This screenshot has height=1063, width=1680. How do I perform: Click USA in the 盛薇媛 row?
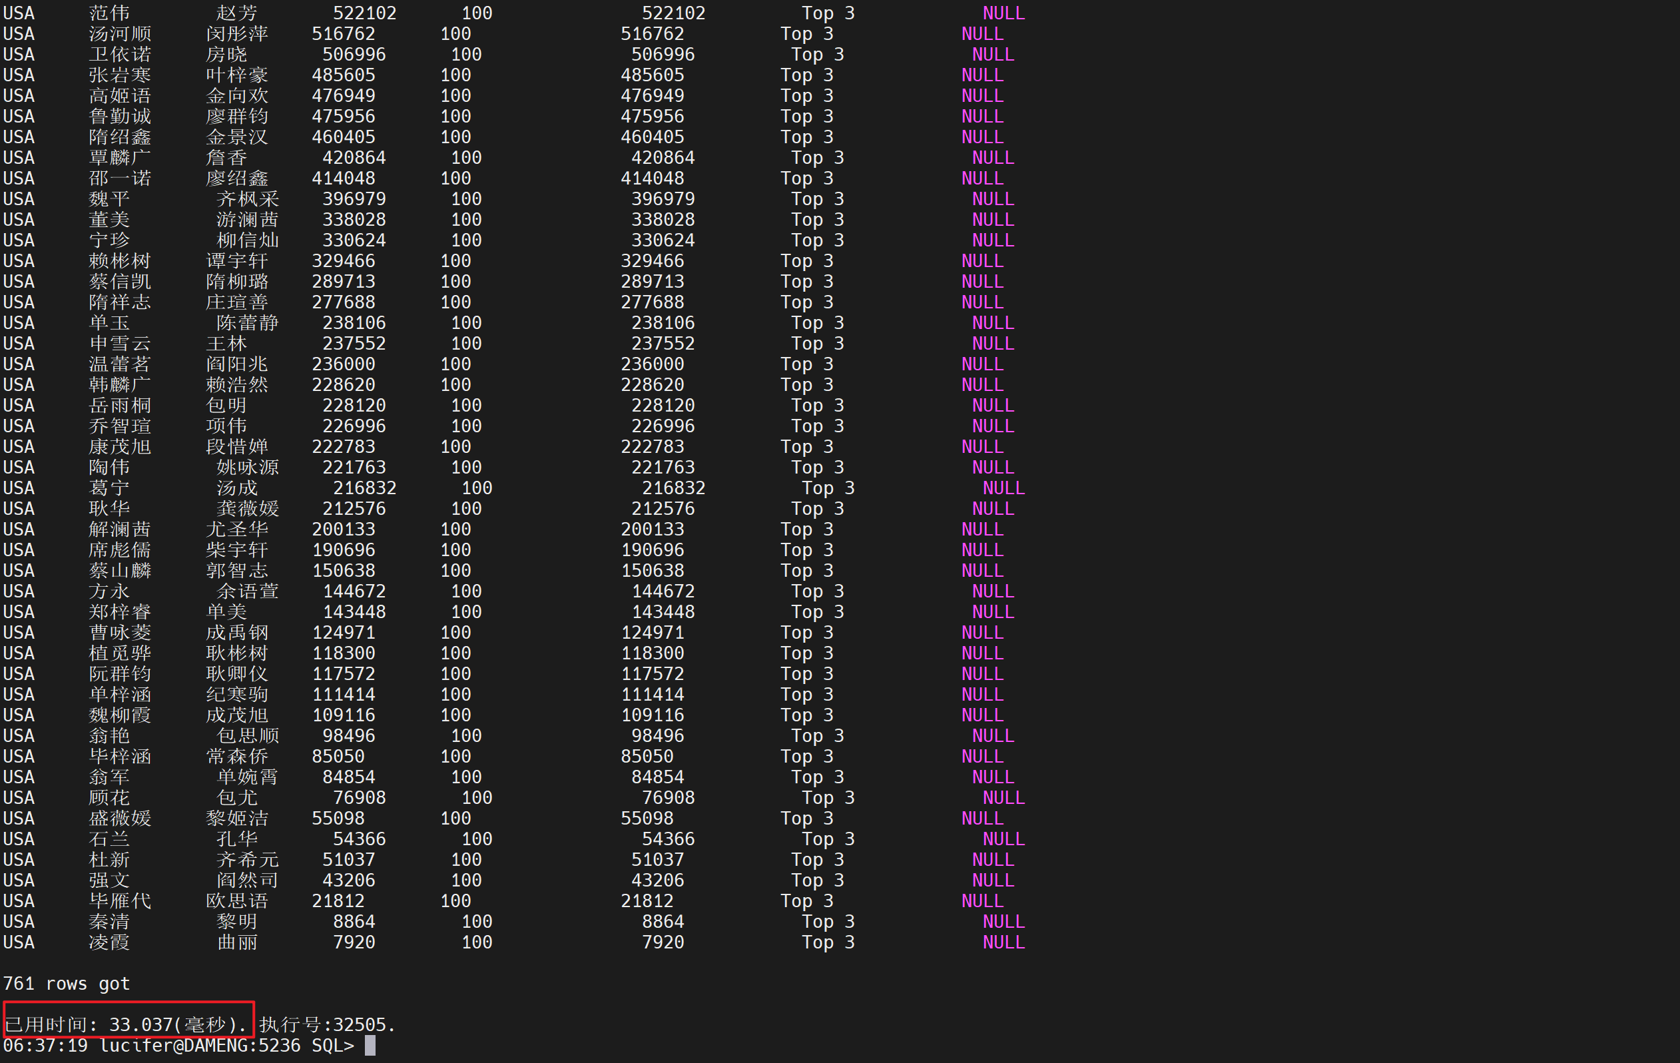pos(19,818)
